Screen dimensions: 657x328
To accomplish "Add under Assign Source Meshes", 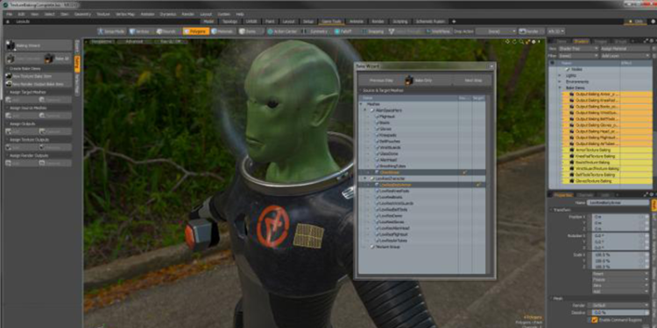I will coord(21,115).
